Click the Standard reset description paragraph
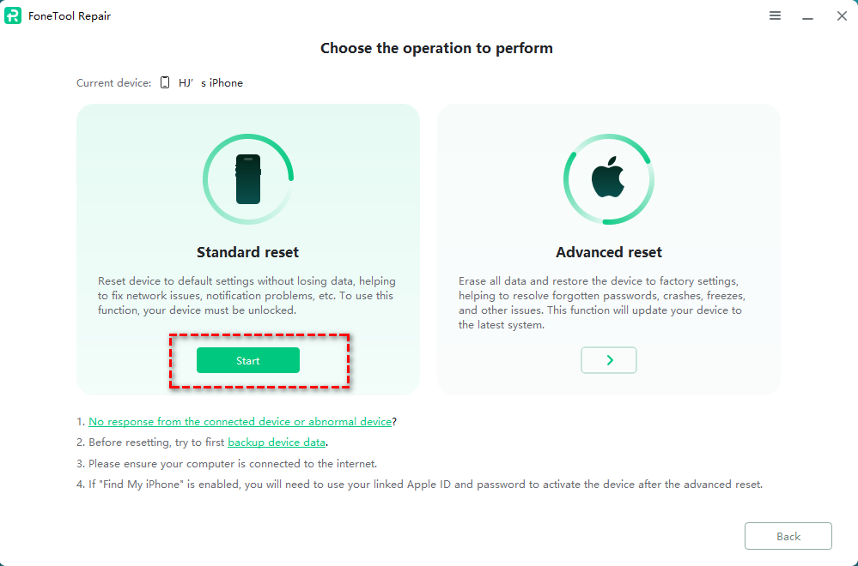This screenshot has height=566, width=858. pyautogui.click(x=247, y=295)
